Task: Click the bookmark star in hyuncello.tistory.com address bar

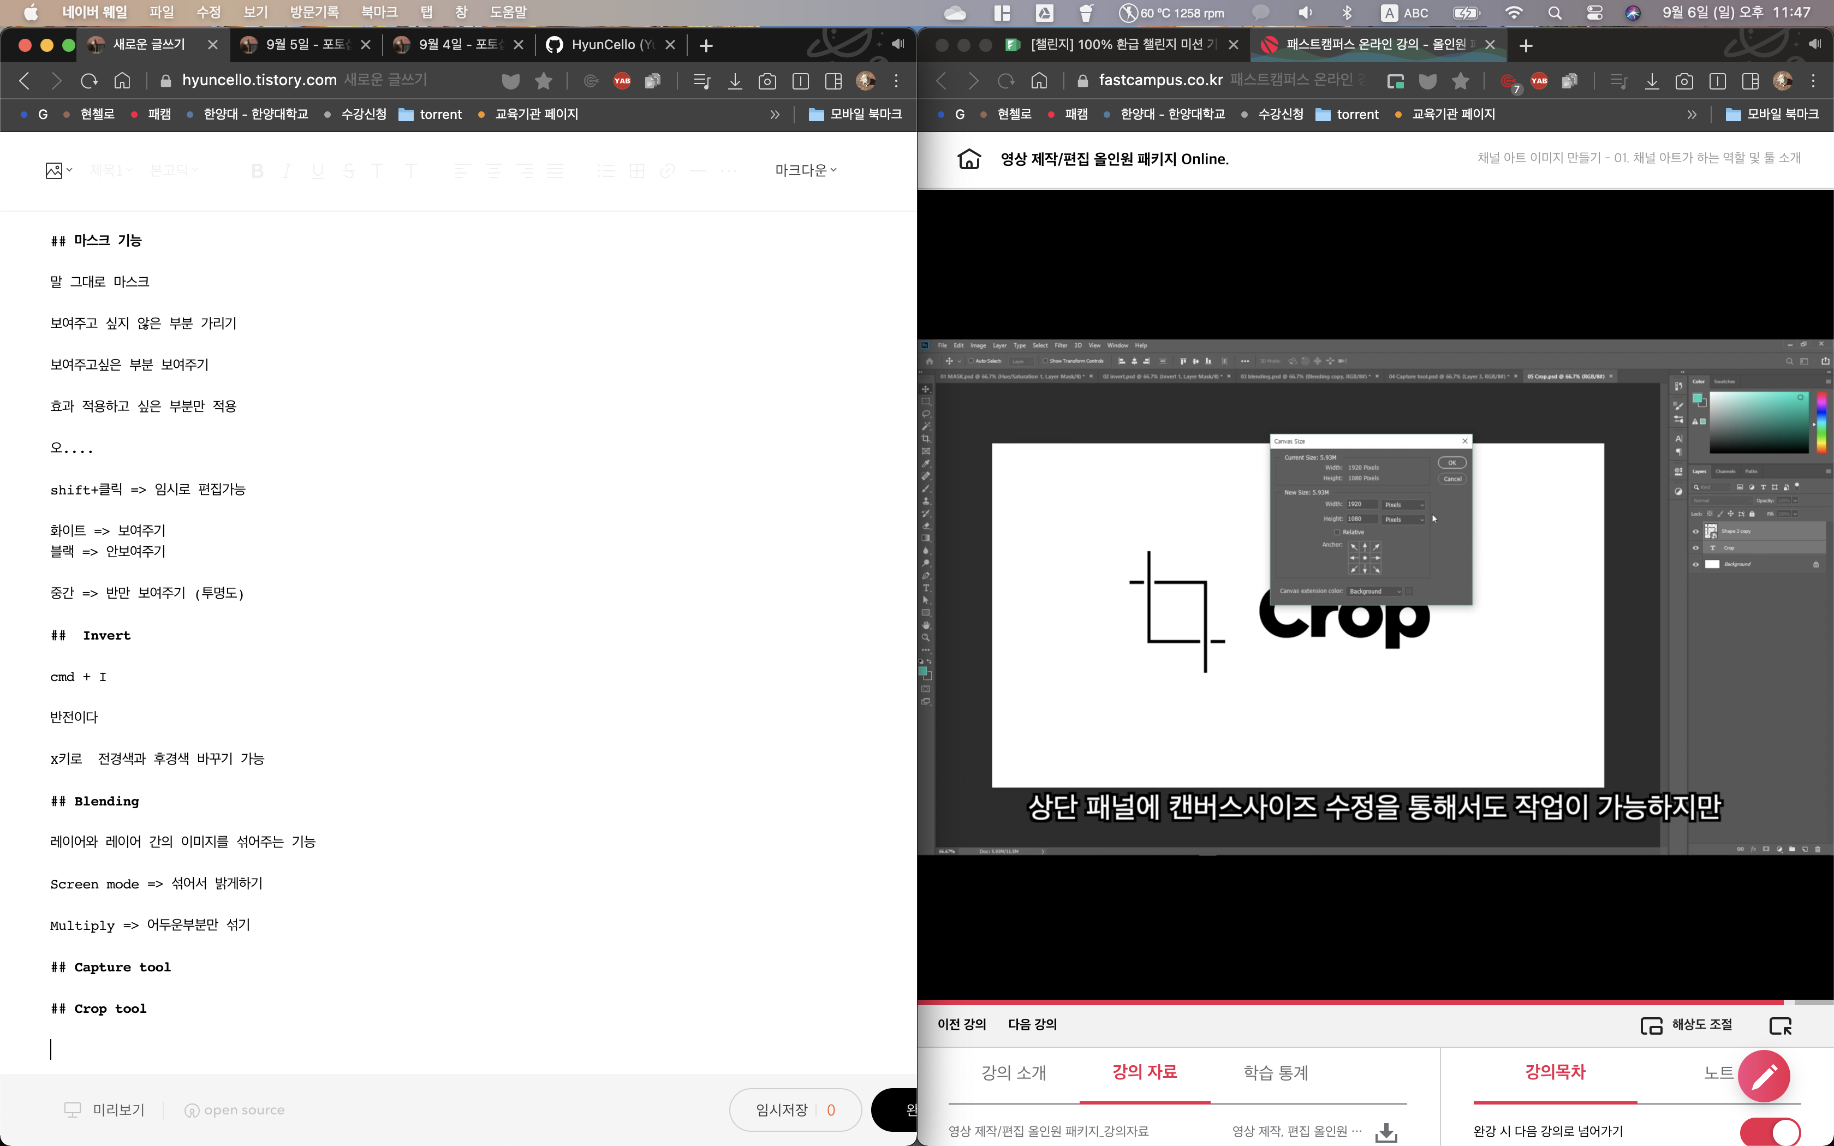Action: point(544,81)
